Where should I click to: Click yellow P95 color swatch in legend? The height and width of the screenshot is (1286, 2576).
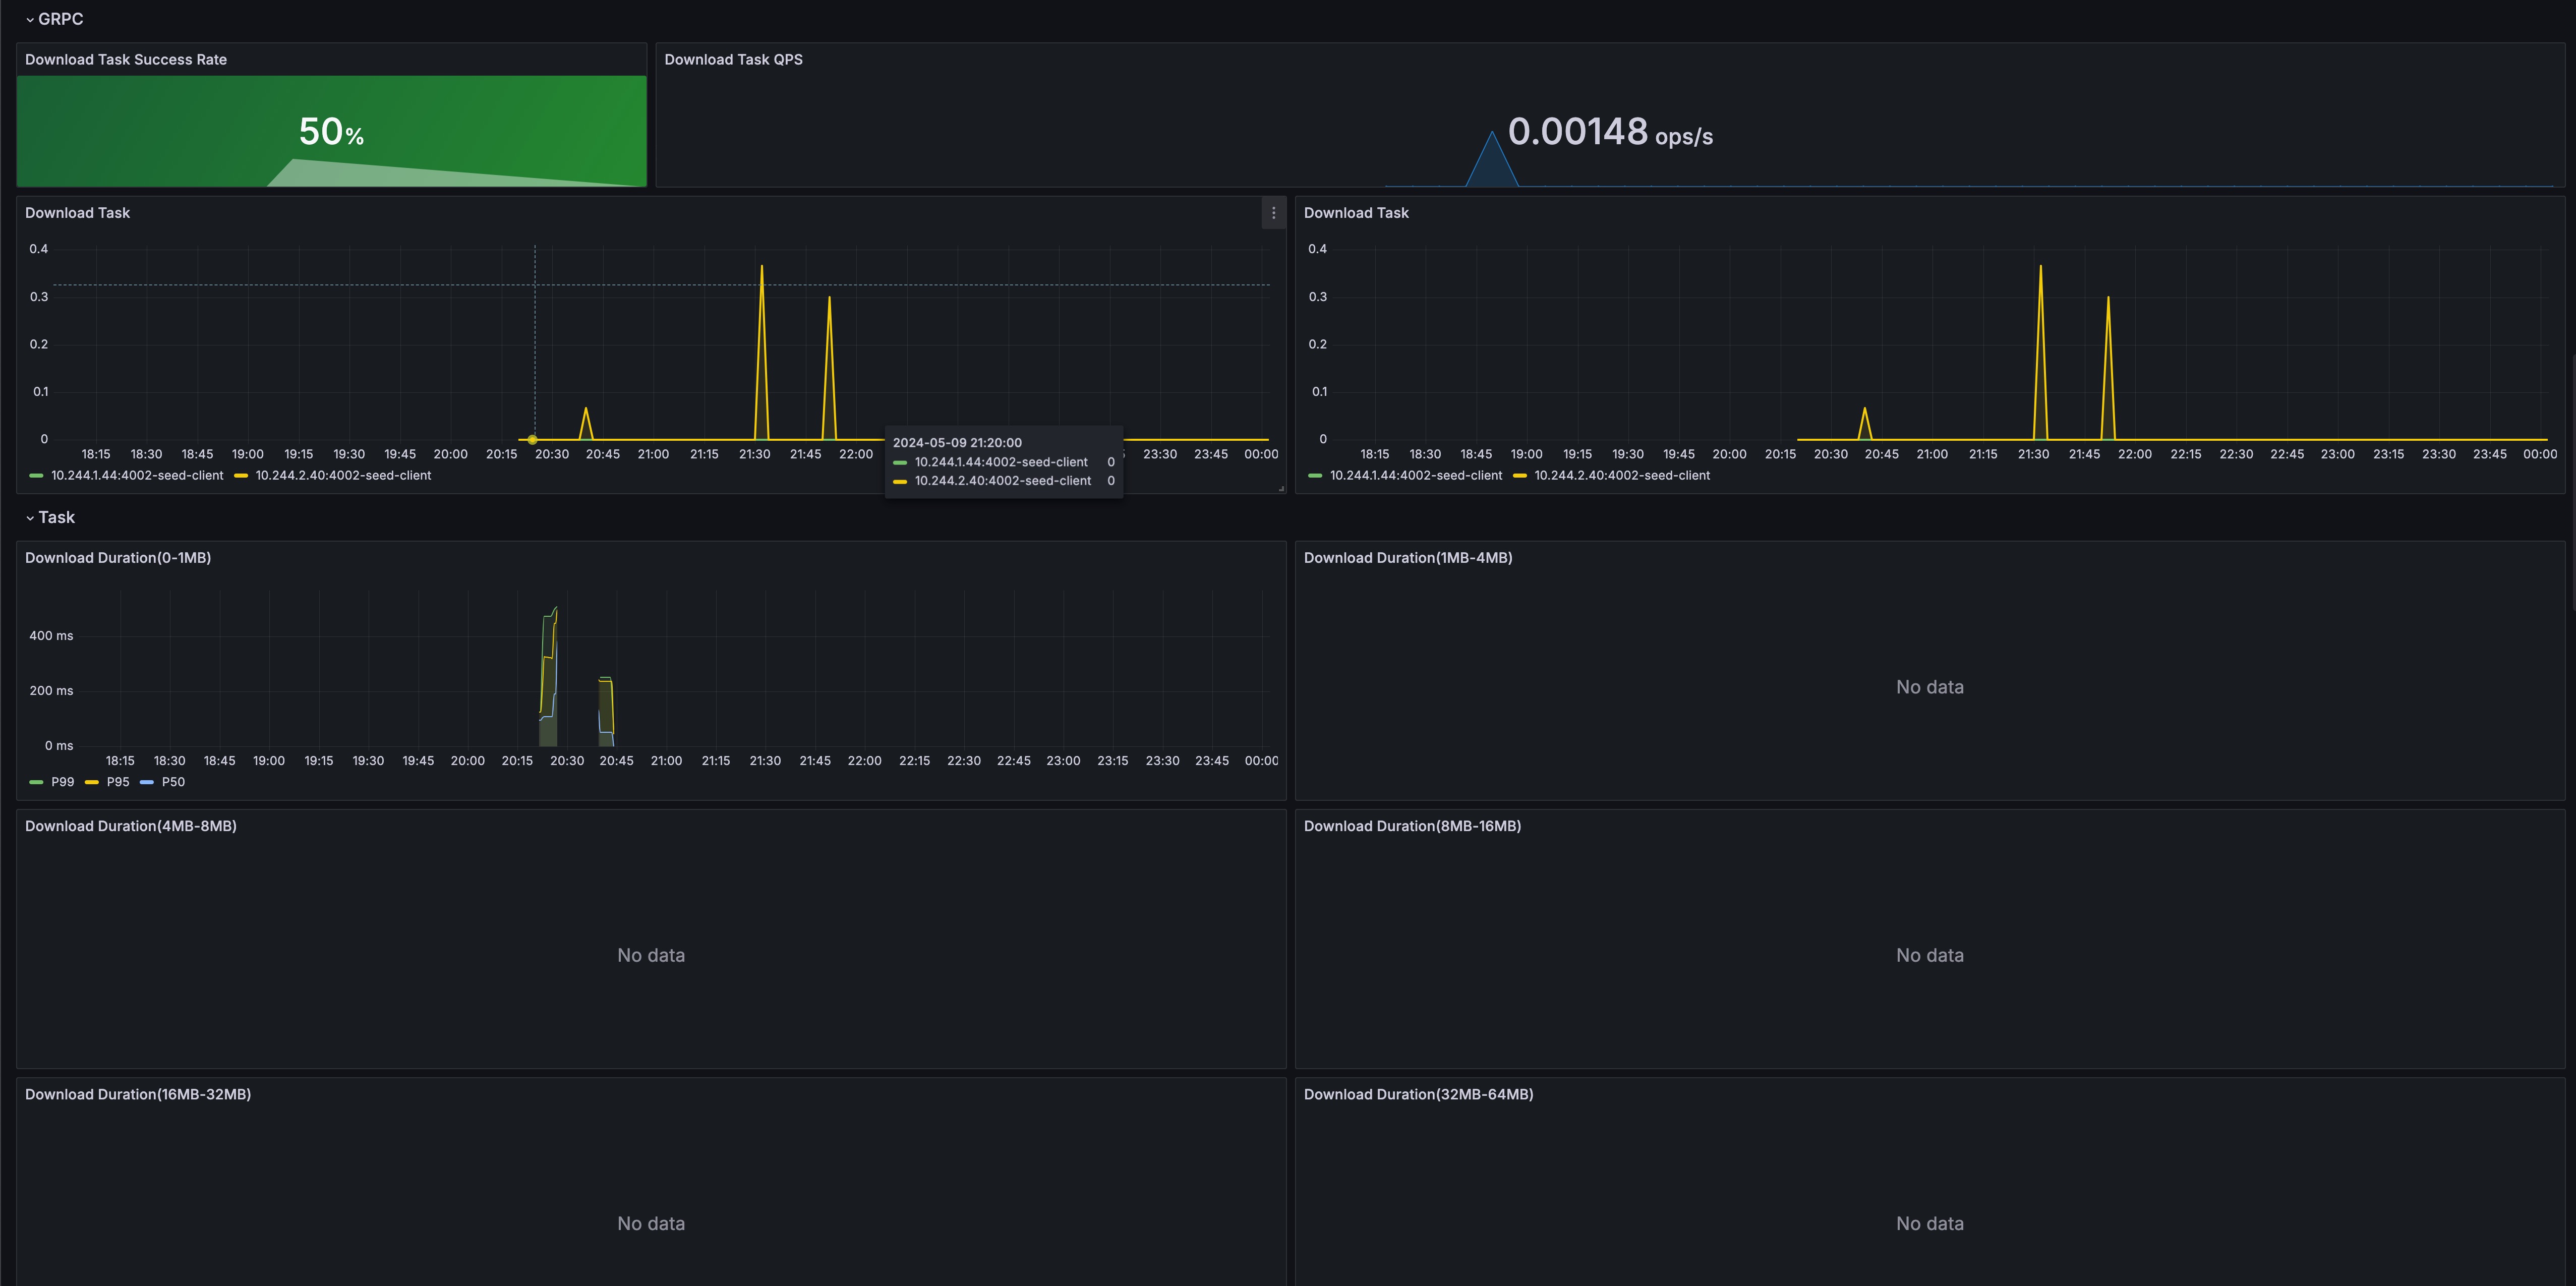point(92,782)
